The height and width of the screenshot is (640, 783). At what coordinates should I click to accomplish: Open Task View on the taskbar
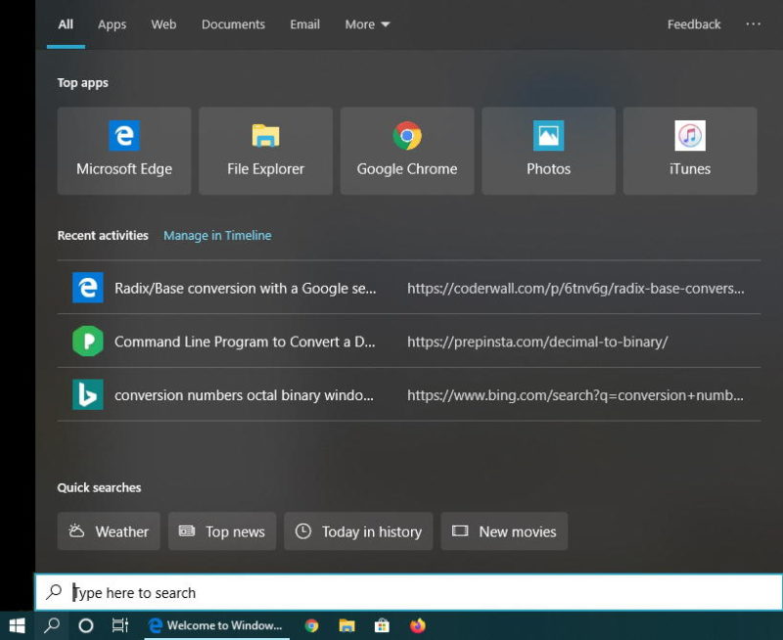pos(119,625)
